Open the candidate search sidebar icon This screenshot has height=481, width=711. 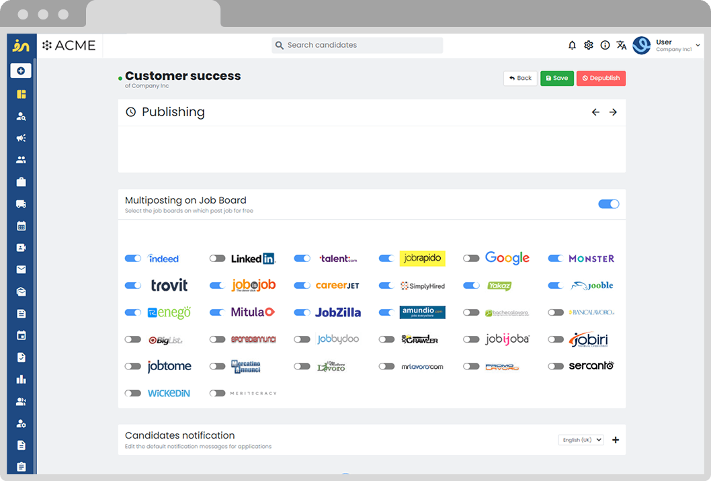22,116
